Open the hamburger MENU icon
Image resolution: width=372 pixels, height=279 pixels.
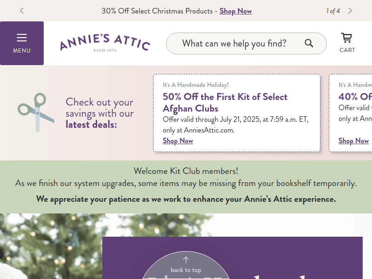[22, 38]
